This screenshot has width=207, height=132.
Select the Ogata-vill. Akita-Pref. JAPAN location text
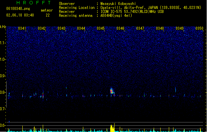point(151,8)
